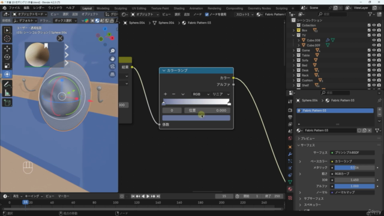Select Fabric Pattern 03 material slot
The width and height of the screenshot is (384, 216).
click(335, 110)
